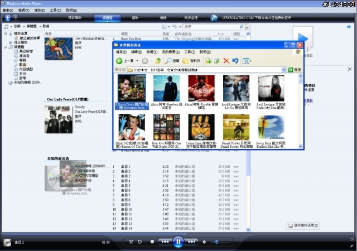
Task: Click the 儲存播放清單 (Save playlist) button
Action: pos(303,225)
